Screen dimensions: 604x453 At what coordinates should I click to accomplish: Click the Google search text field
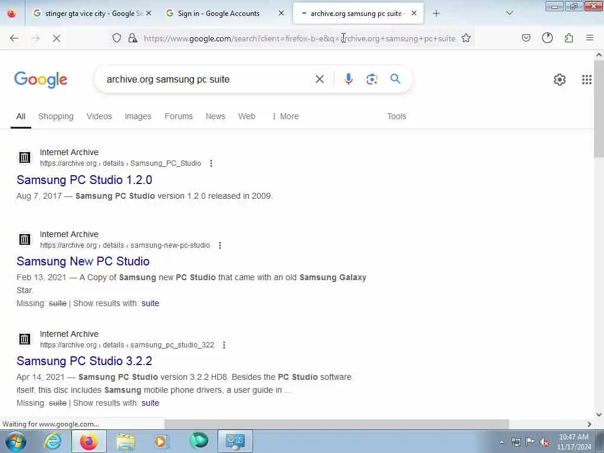tap(206, 79)
